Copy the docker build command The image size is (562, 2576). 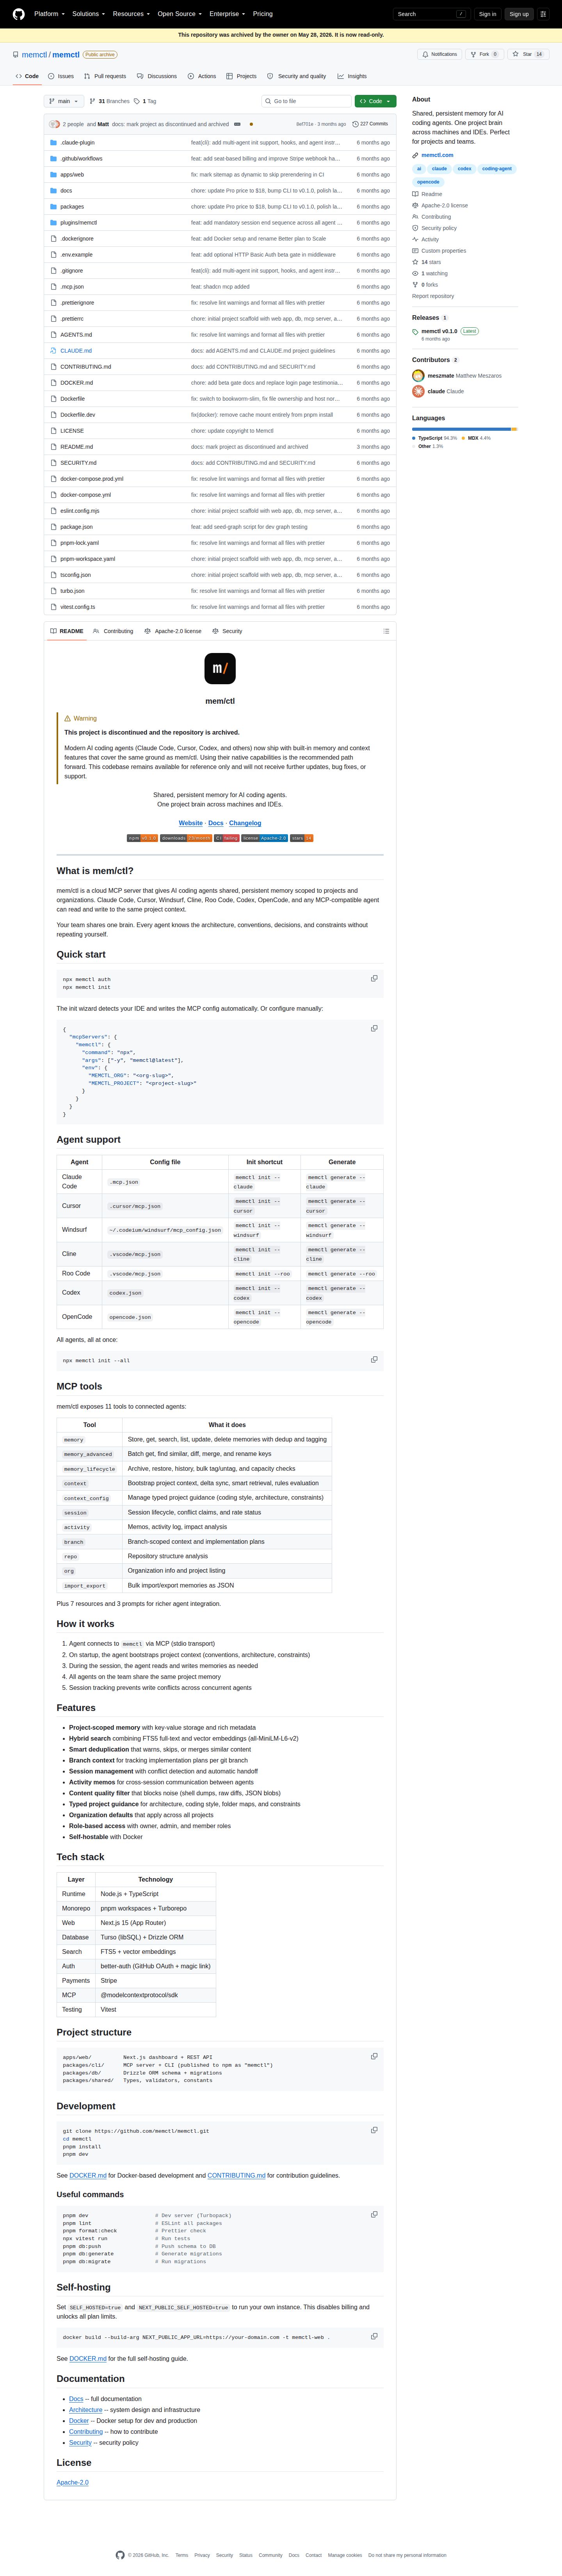click(x=374, y=2336)
